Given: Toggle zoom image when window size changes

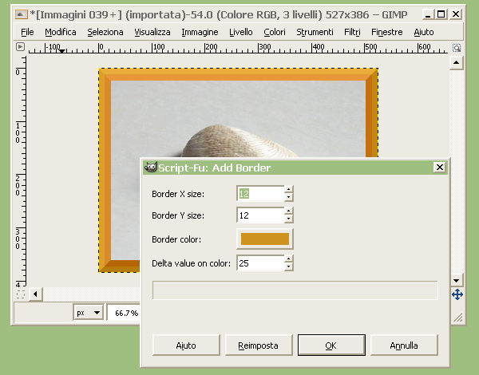Looking at the screenshot, I should 457,48.
